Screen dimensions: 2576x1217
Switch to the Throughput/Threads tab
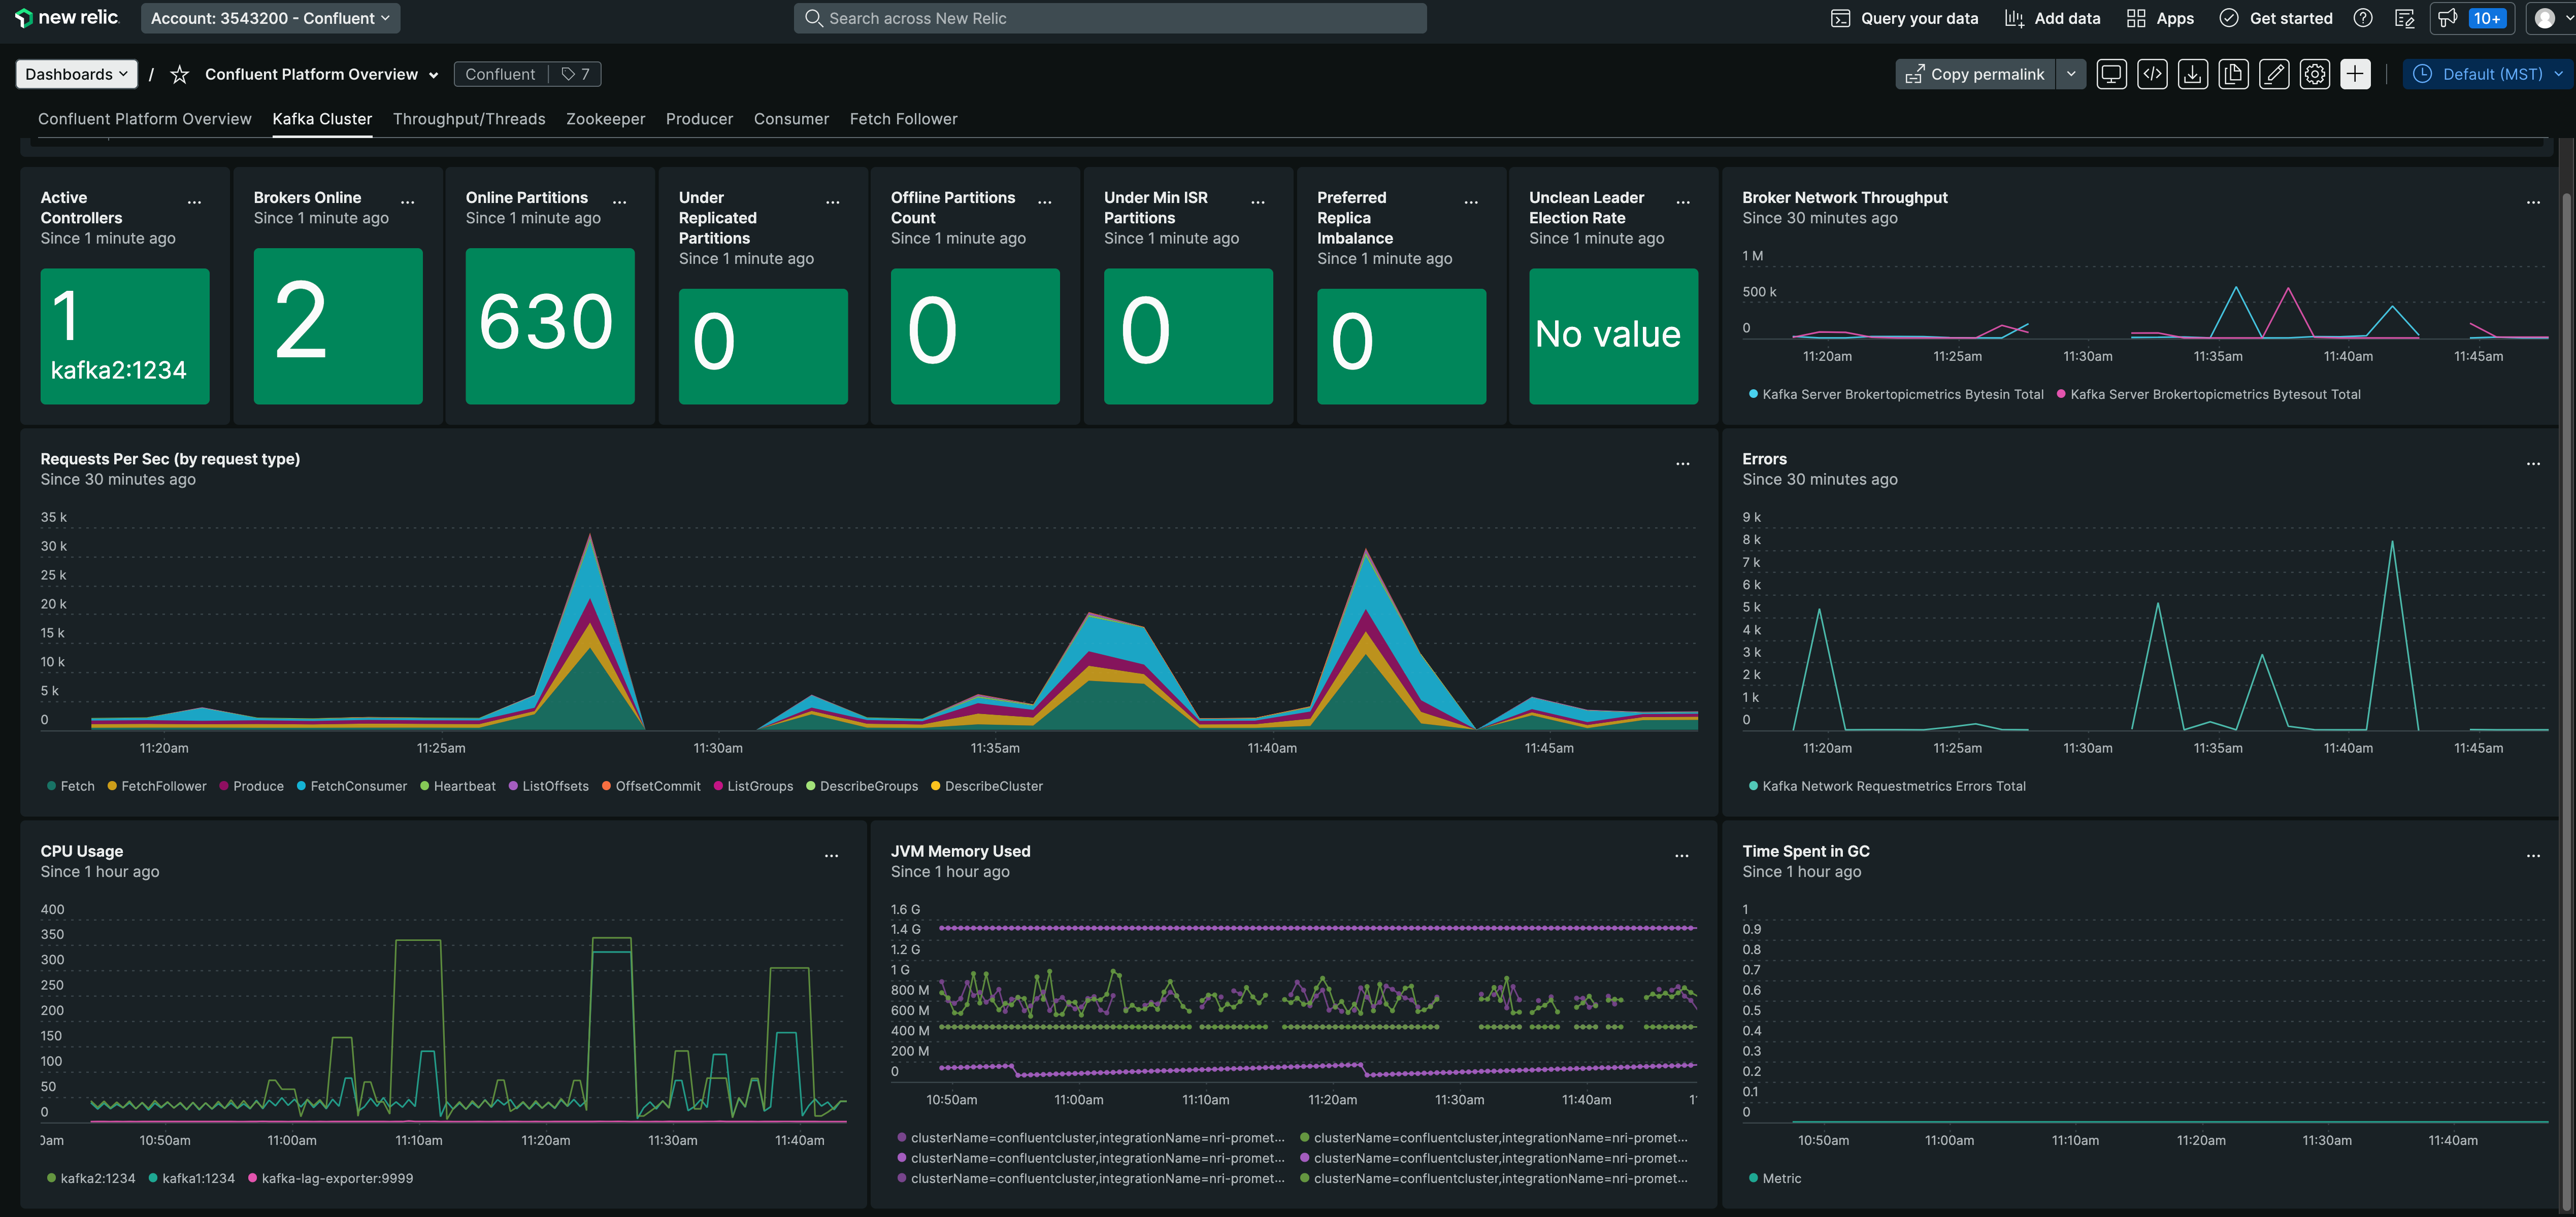point(469,119)
